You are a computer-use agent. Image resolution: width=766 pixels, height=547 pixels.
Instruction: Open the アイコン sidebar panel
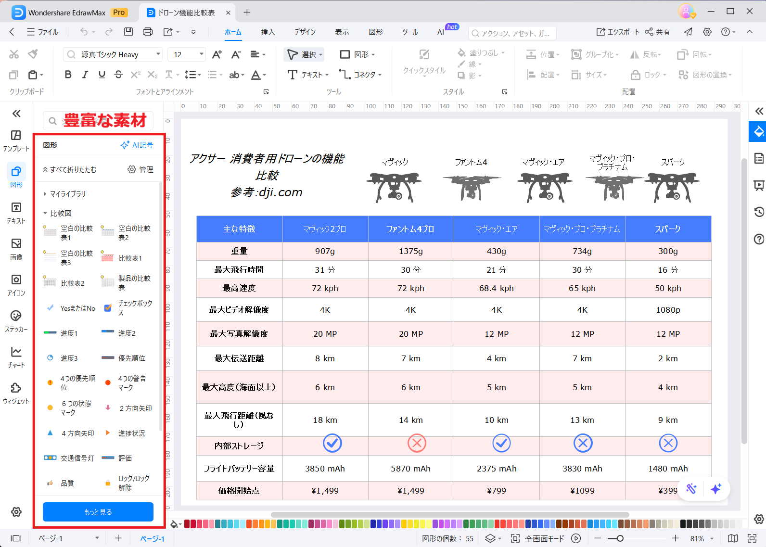[x=16, y=285]
